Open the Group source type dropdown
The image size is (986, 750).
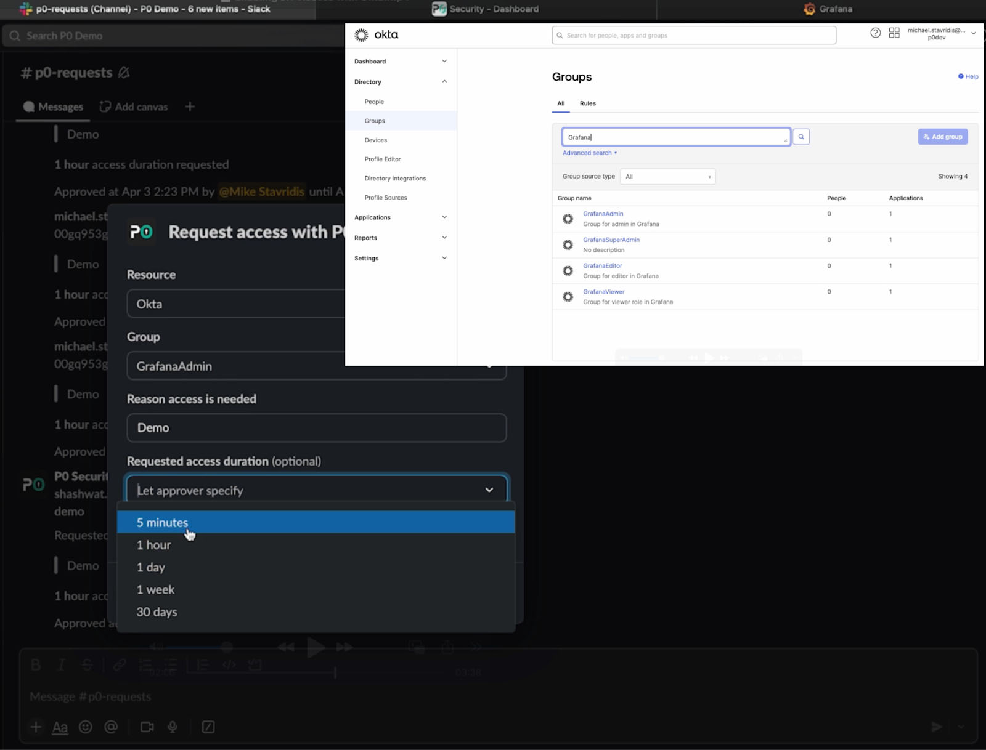[667, 177]
